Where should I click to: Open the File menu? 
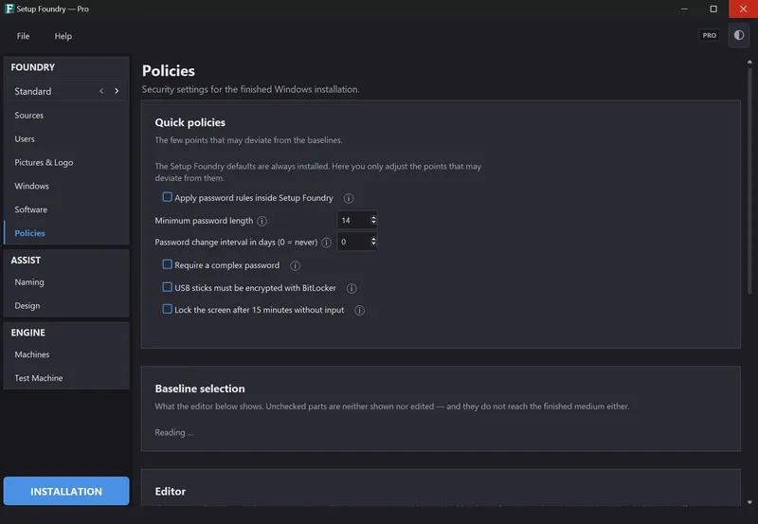[x=23, y=36]
